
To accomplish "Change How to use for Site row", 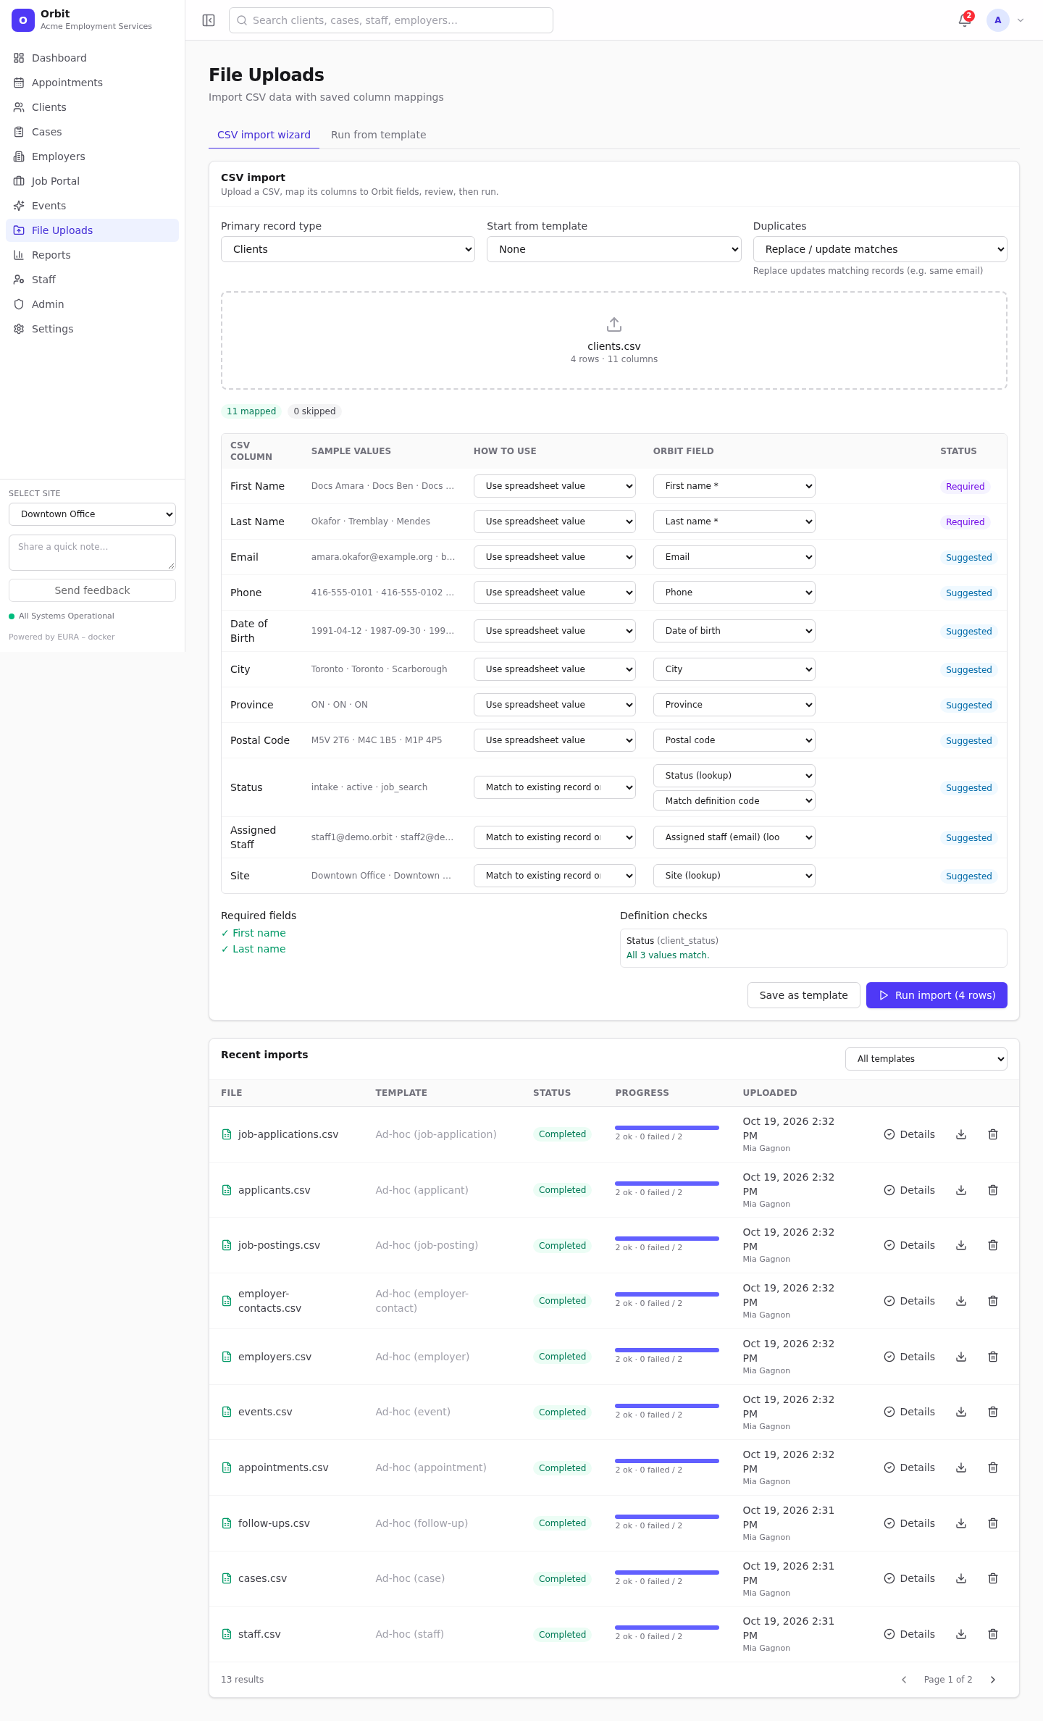I will (x=555, y=876).
